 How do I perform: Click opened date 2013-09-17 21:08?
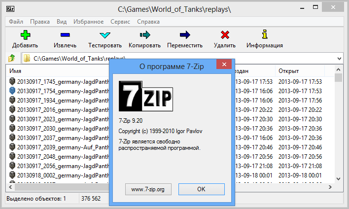coord(300,166)
